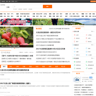This screenshot has height=96, width=96.
Task: Select the fifth carousel dot
Action: [18, 49]
